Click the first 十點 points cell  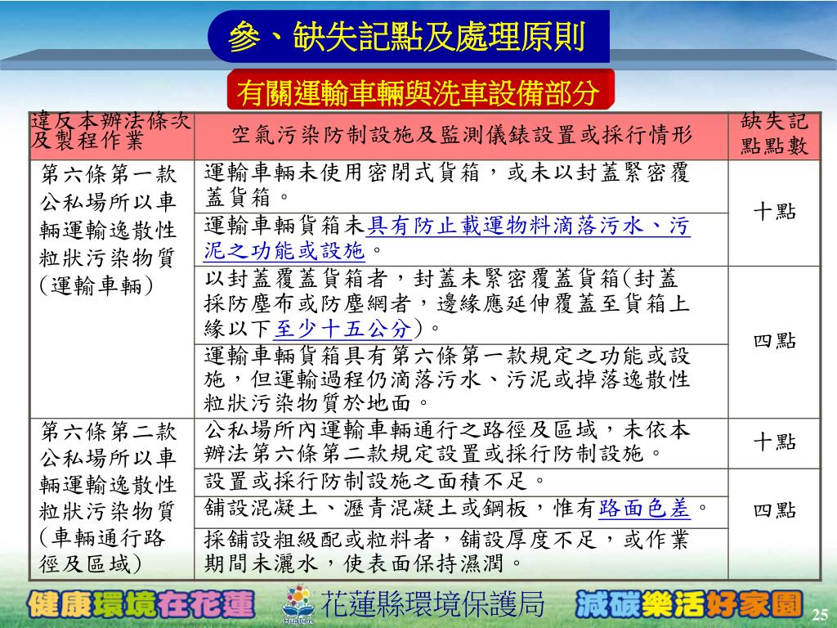774,213
